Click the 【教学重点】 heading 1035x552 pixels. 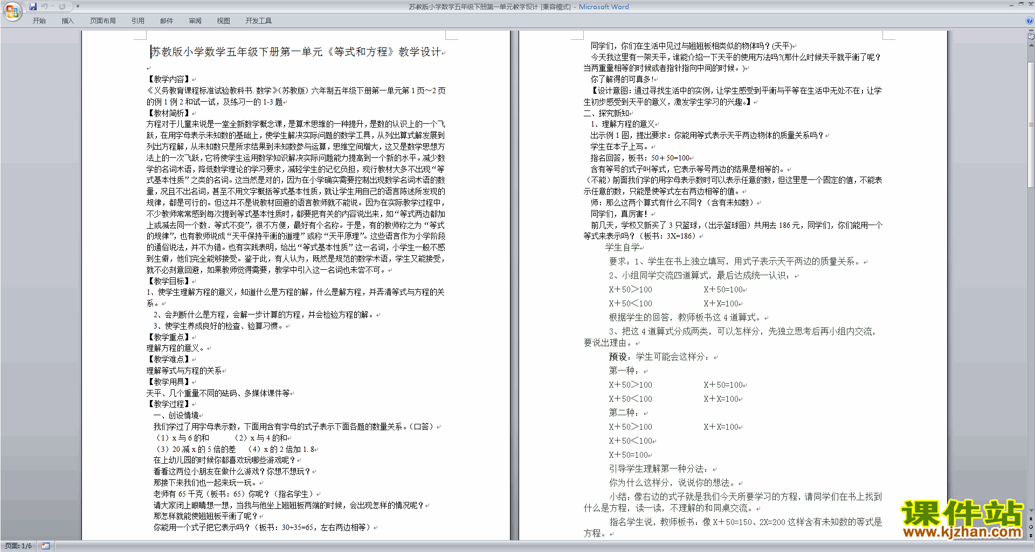click(169, 337)
